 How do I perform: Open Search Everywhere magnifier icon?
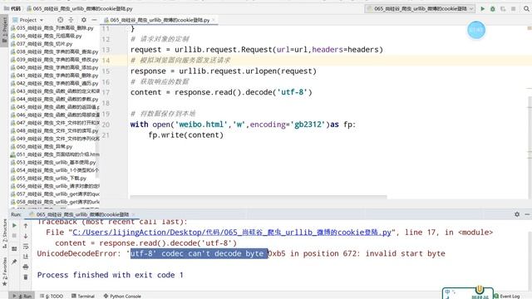click(x=526, y=9)
